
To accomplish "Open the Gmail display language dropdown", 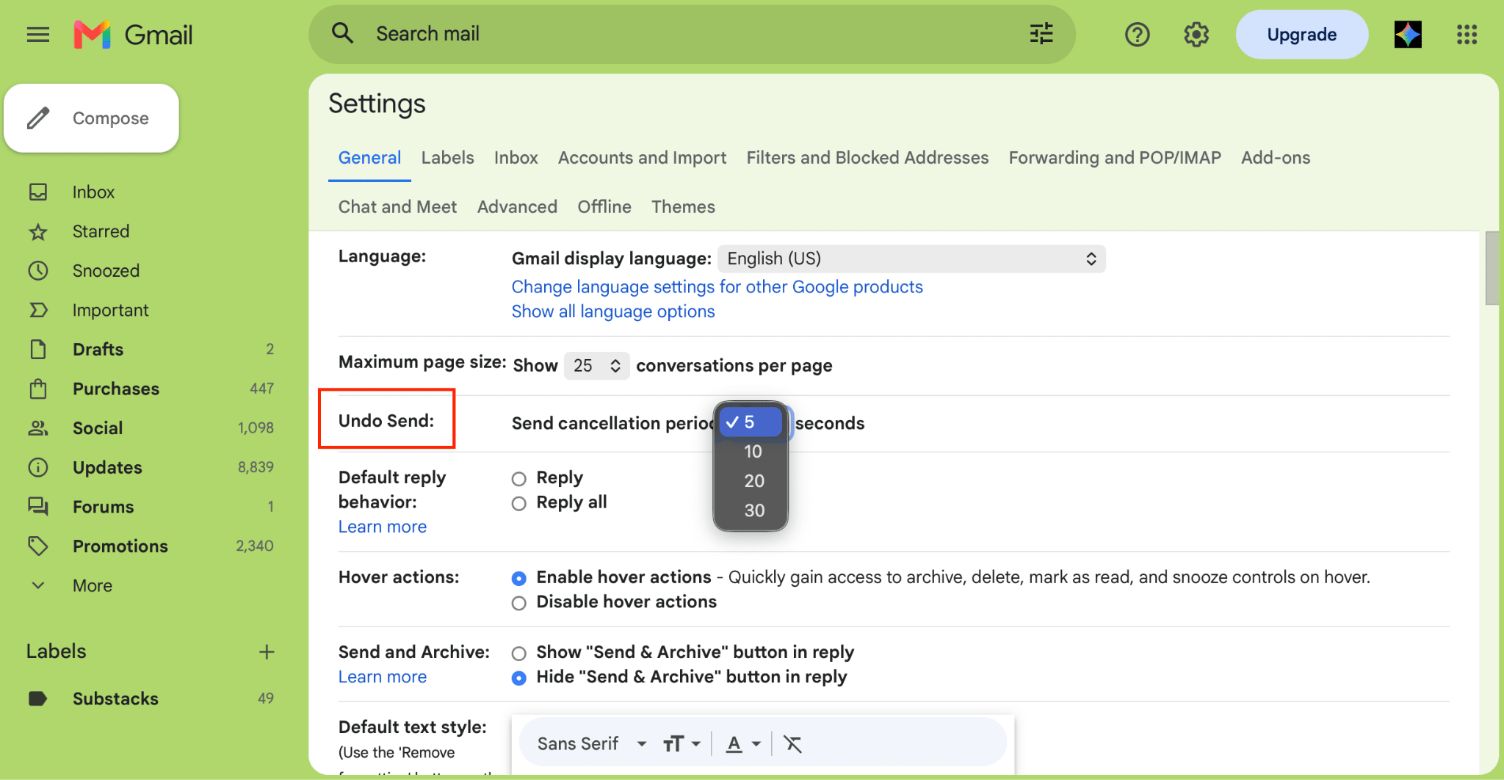I will pos(911,259).
